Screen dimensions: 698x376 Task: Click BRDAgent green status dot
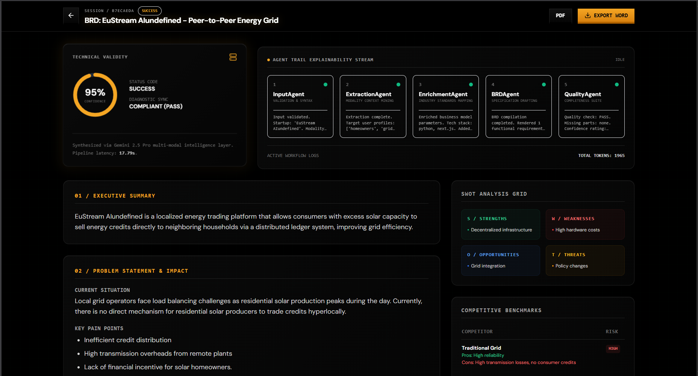coord(544,85)
